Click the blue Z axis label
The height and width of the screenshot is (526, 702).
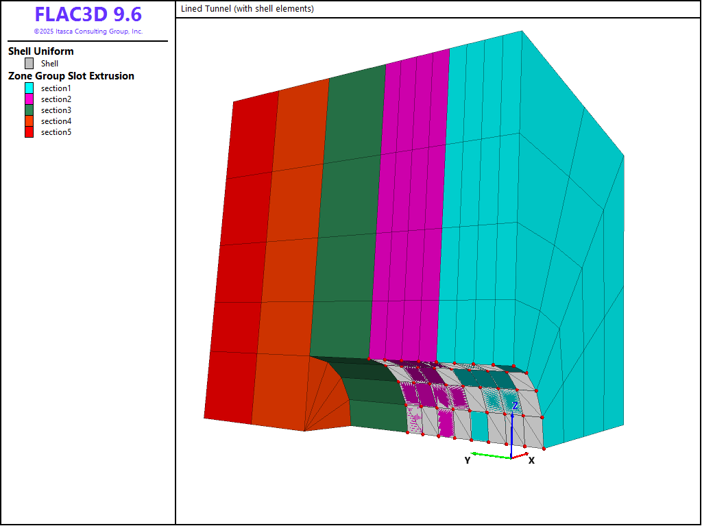click(x=515, y=406)
